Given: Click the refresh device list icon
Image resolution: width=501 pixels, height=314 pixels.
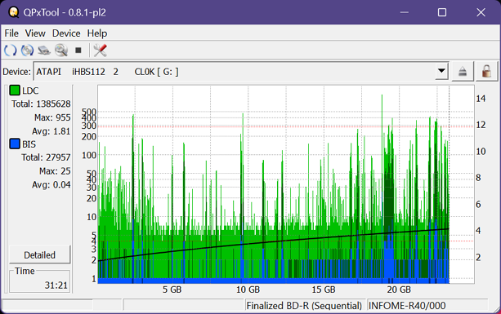Looking at the screenshot, I should point(11,51).
